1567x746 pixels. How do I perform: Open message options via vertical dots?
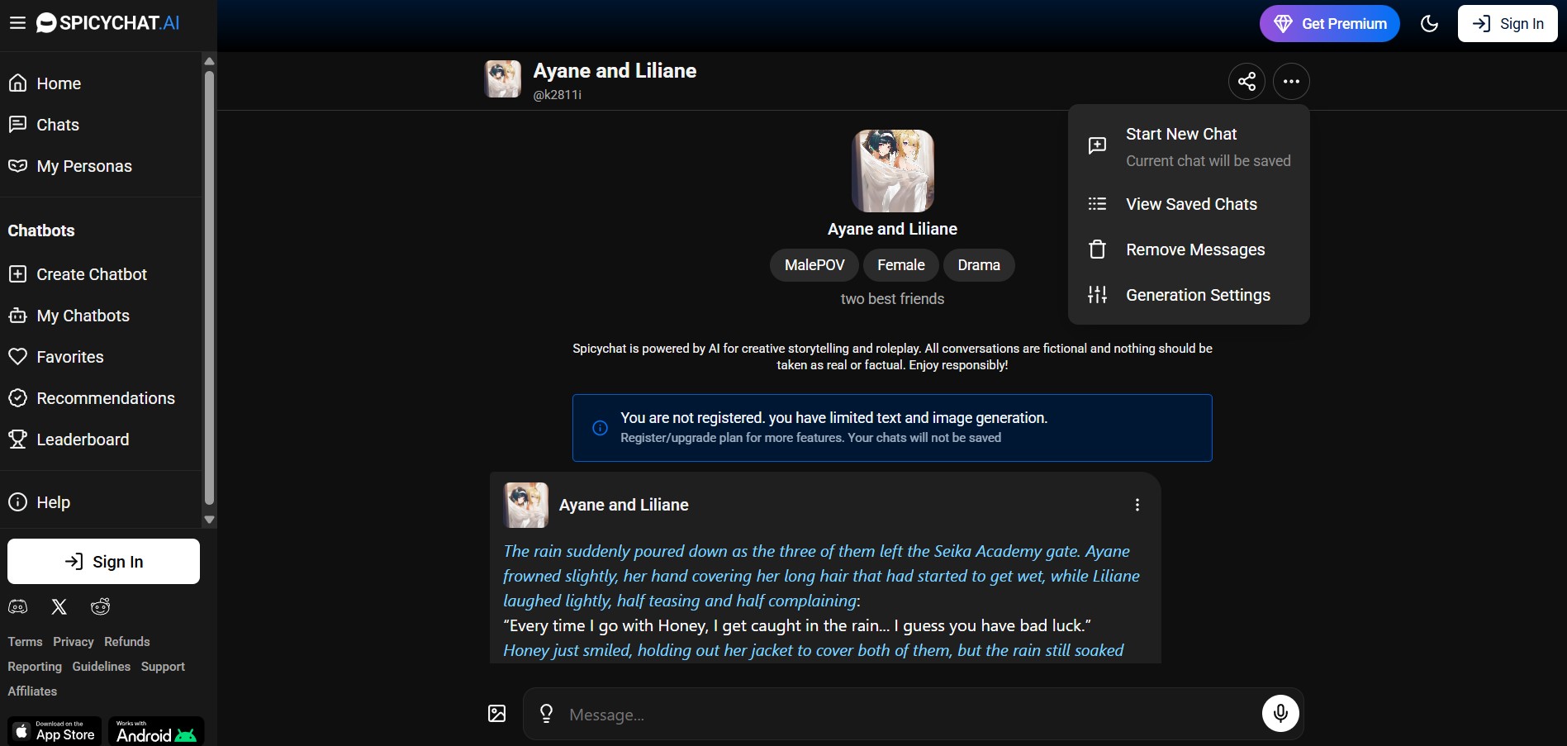1137,505
